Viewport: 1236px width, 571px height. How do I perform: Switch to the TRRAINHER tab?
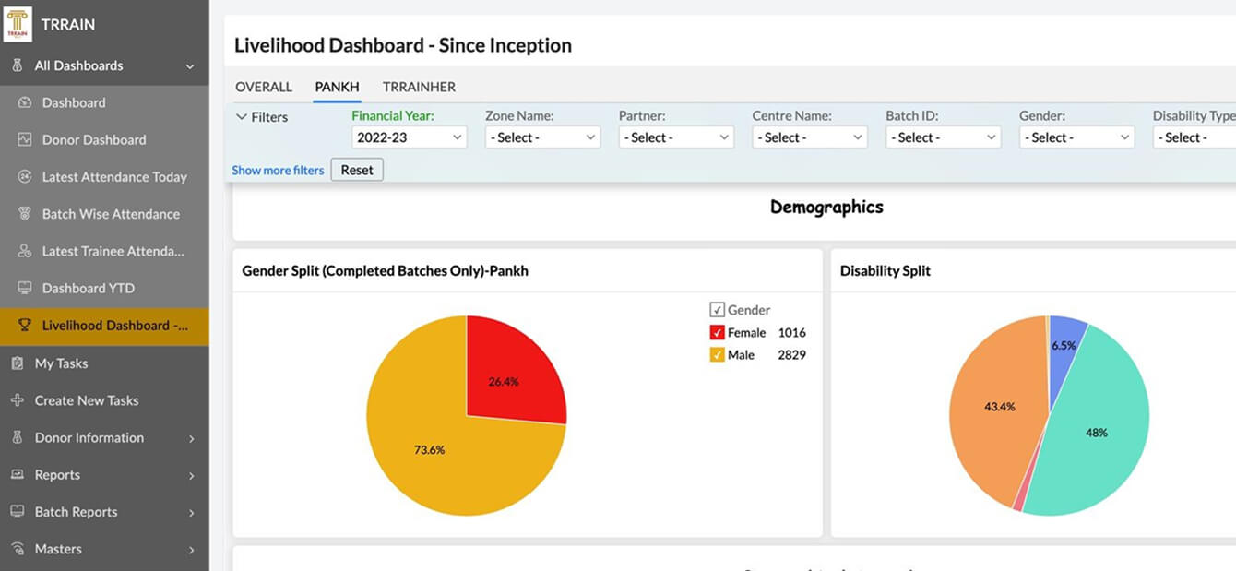point(419,86)
